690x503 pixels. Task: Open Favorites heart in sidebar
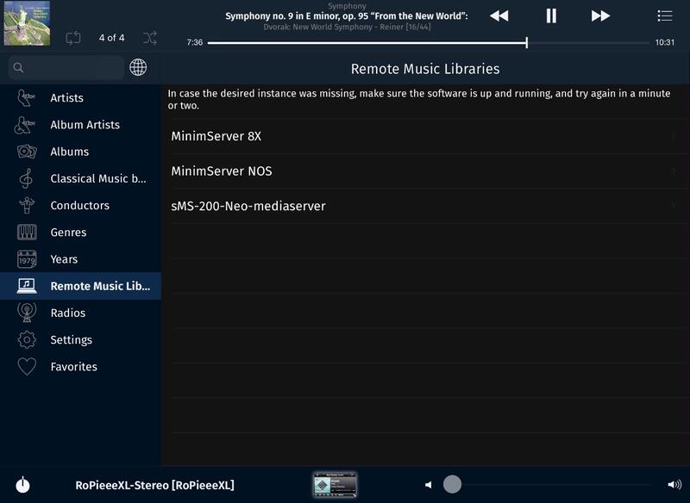click(28, 367)
